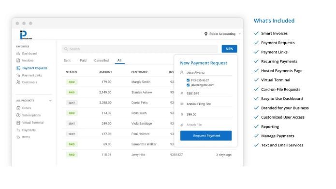Click customer name Samantha Walker
This screenshot has height=189, width=336.
click(x=144, y=144)
